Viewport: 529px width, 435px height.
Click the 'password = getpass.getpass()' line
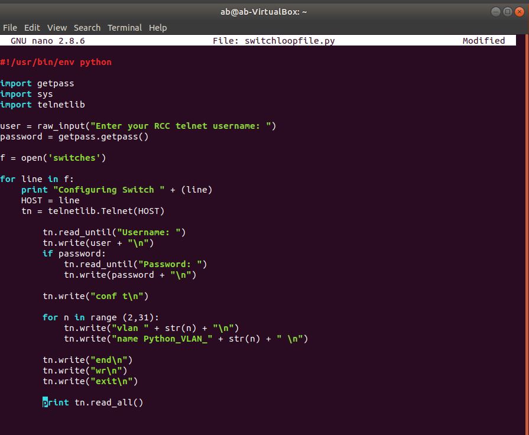[x=74, y=137]
